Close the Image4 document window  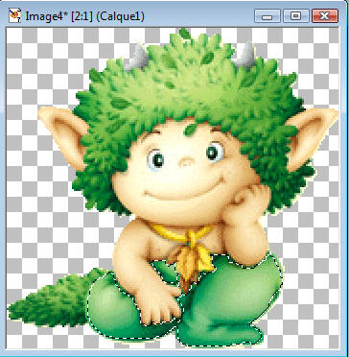click(x=325, y=16)
